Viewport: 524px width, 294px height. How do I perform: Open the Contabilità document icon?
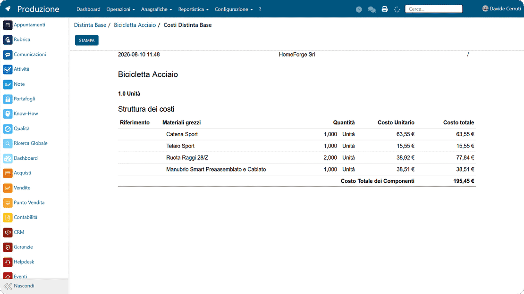point(8,218)
